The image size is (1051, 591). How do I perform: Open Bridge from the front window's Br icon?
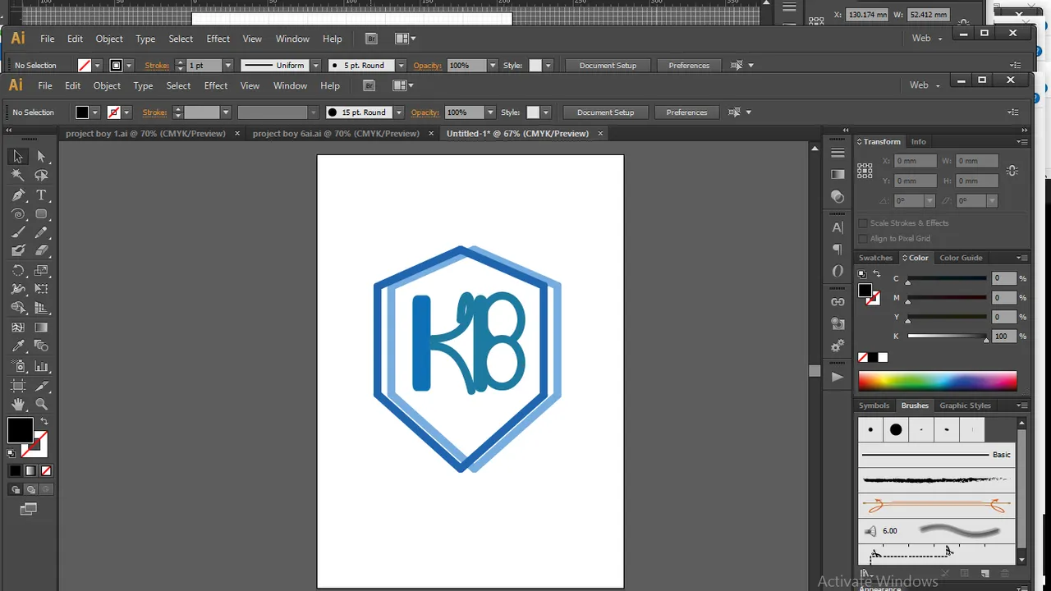coord(369,85)
